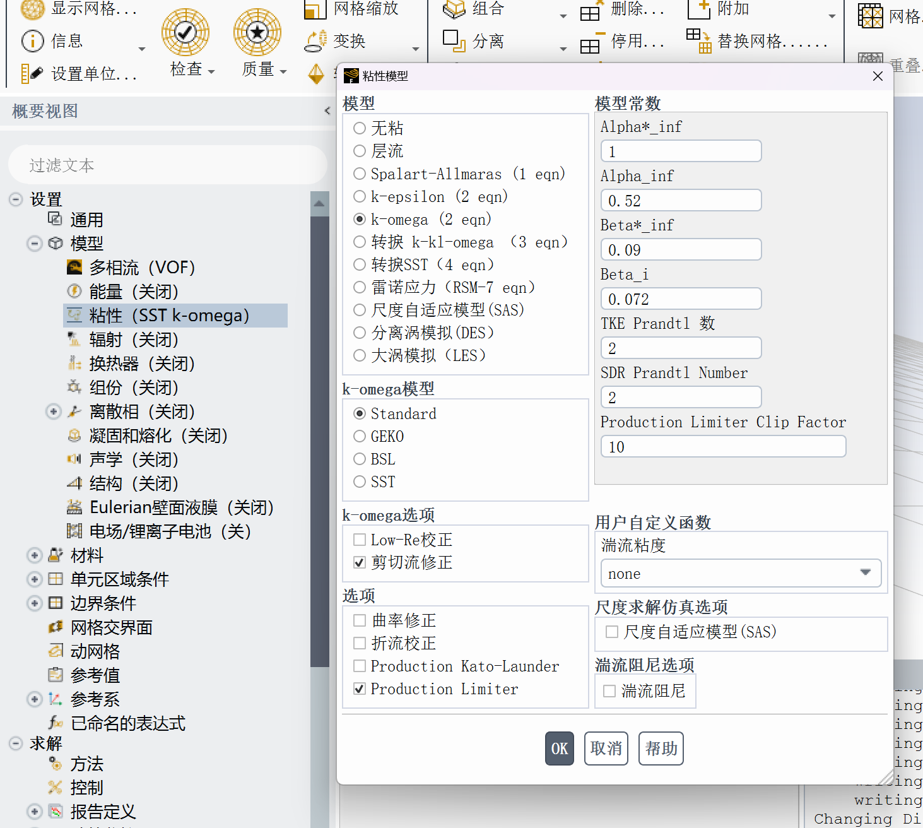This screenshot has width=923, height=828.
Task: Toggle the 剪切流修正 checkbox
Action: pos(360,562)
